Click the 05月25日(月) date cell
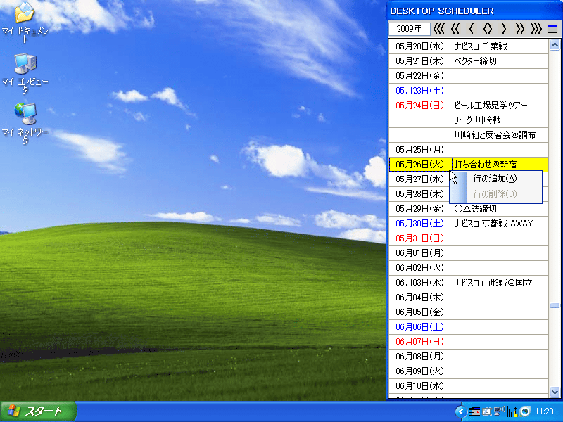This screenshot has width=563, height=422. [420, 150]
